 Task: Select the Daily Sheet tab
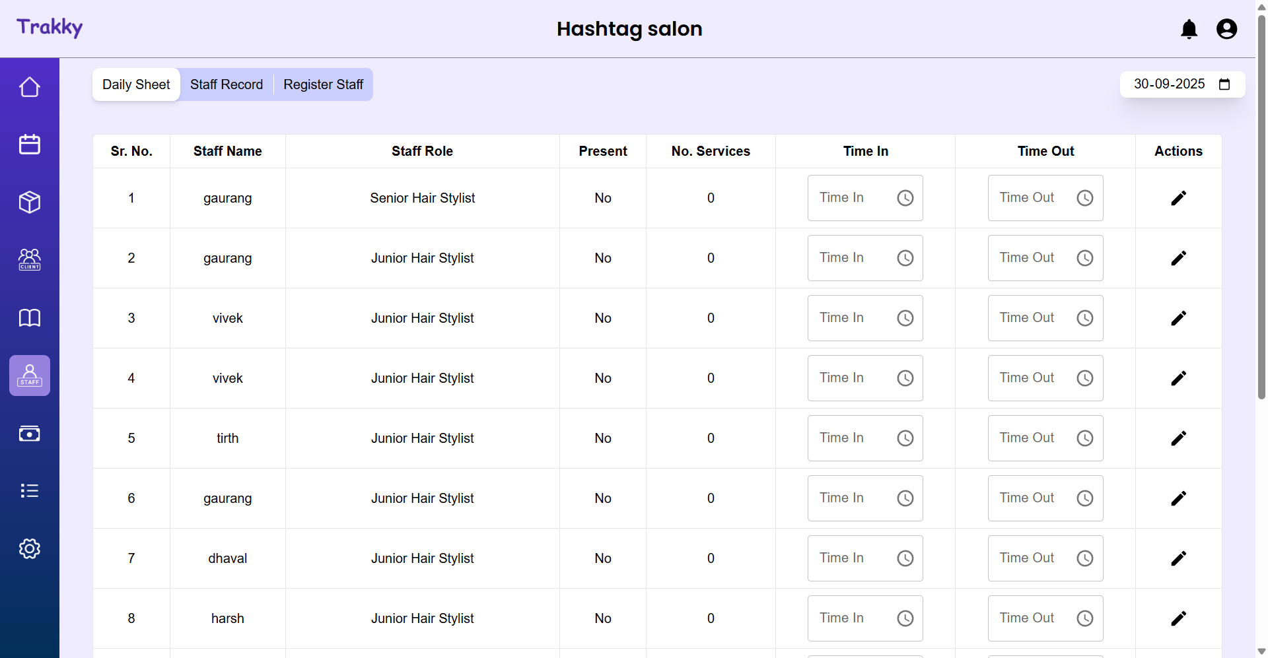(136, 84)
